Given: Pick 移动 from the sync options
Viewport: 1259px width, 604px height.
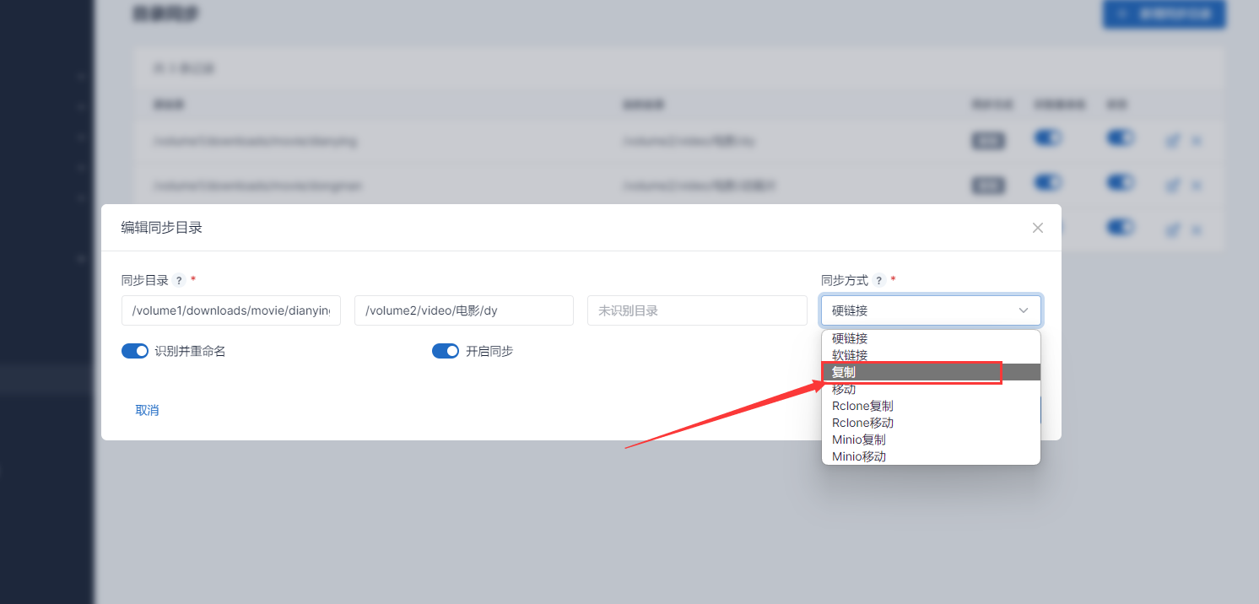Looking at the screenshot, I should click(844, 389).
